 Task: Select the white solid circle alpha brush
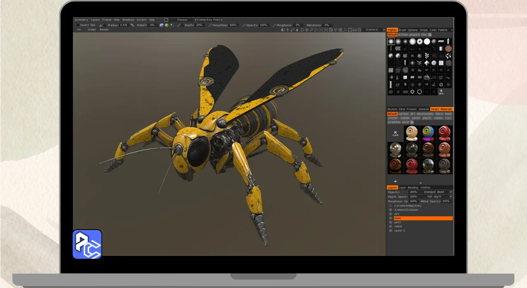427,42
